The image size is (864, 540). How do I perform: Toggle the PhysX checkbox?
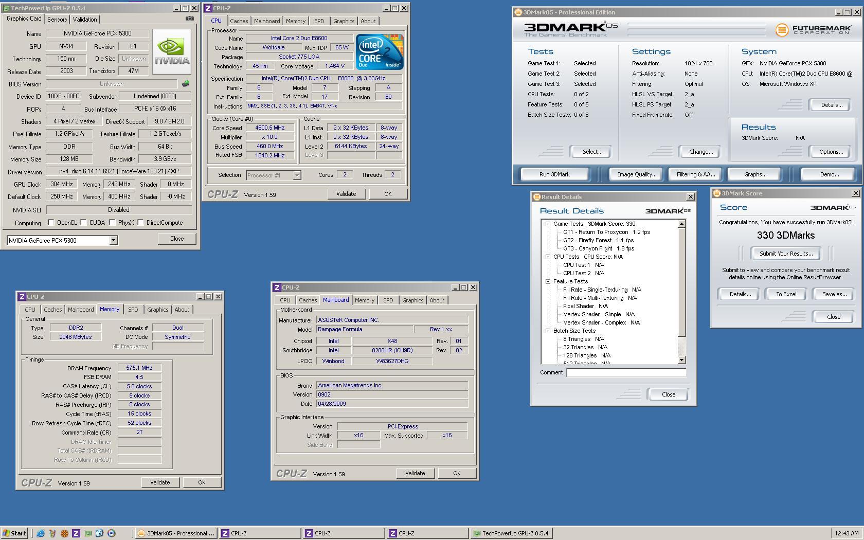[112, 223]
